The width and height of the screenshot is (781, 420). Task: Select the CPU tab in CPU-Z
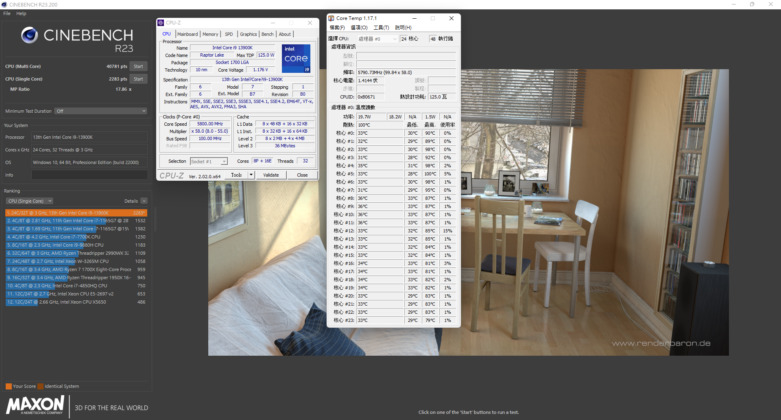click(x=167, y=34)
